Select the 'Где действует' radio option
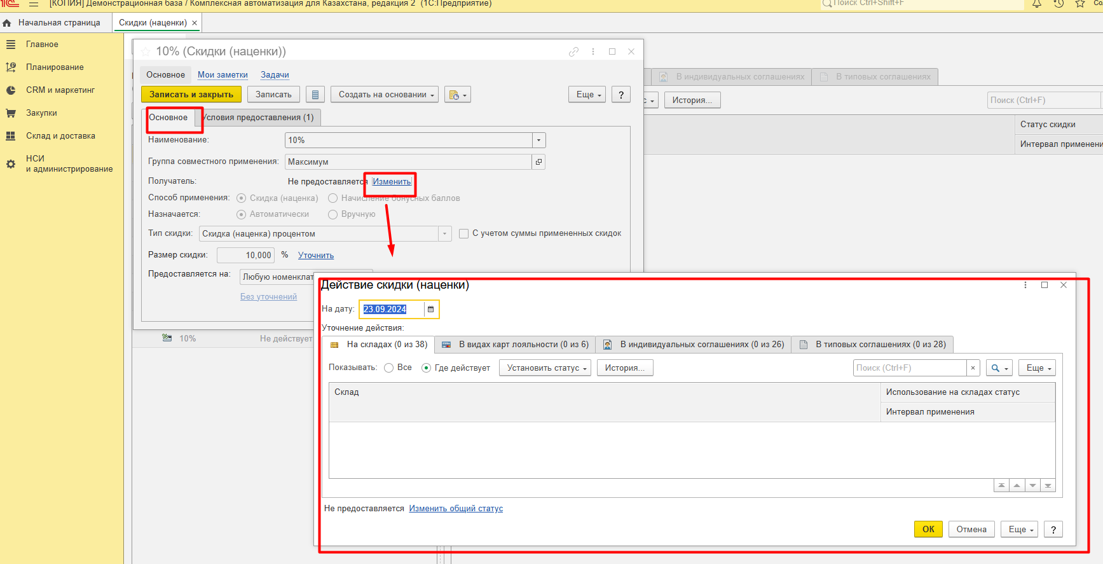This screenshot has width=1103, height=564. point(427,368)
